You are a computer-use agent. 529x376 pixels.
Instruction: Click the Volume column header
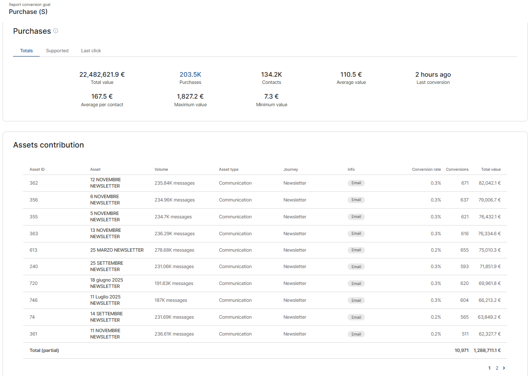tap(161, 169)
